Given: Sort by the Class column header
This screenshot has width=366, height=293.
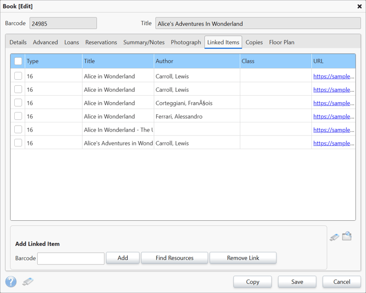Looking at the screenshot, I should (x=276, y=61).
